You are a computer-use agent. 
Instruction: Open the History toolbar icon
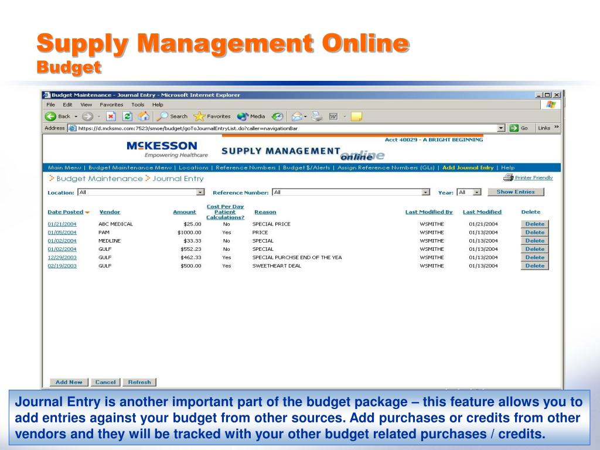[277, 117]
